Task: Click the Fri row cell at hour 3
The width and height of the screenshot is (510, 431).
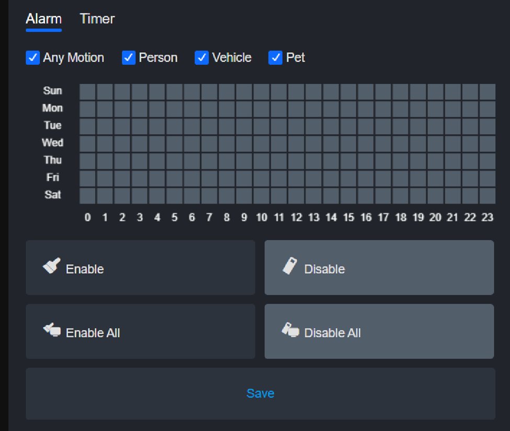Action: coord(140,179)
